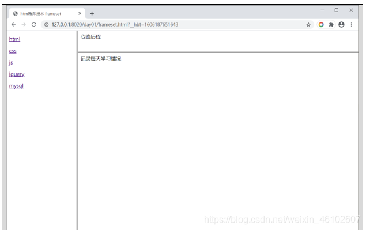
Task: Click the forward navigation arrow
Action: pyautogui.click(x=24, y=25)
